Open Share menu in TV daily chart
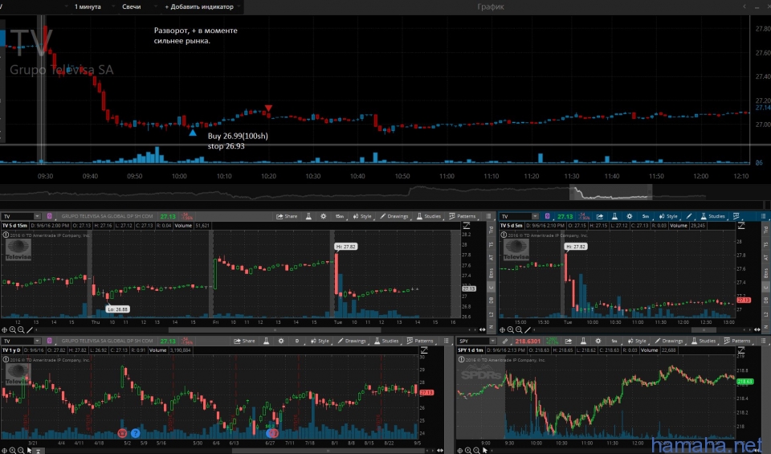 coord(244,341)
